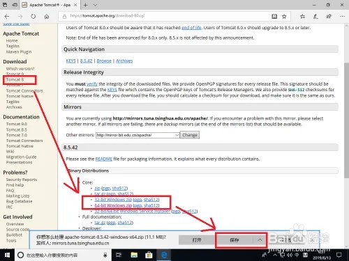Open File Explorer from the taskbar
Screen dimensions: 349x261
point(134,255)
